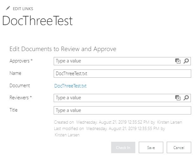
Task: Click the Document field label
Action: (20, 86)
